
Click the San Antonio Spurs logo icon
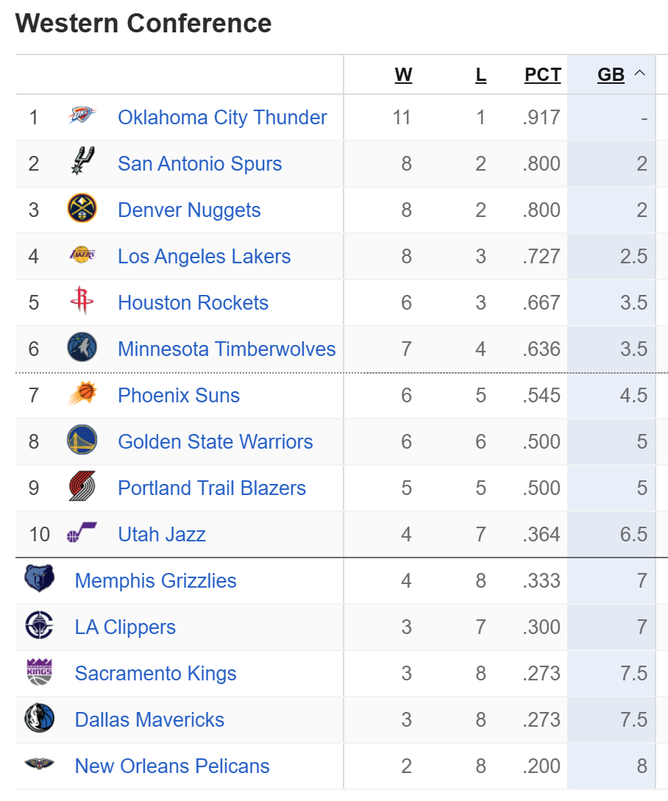tap(82, 162)
